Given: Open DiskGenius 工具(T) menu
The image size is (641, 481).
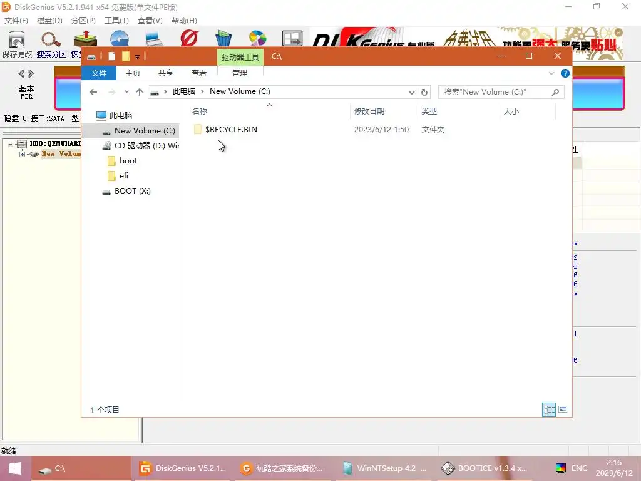Looking at the screenshot, I should click(x=116, y=21).
